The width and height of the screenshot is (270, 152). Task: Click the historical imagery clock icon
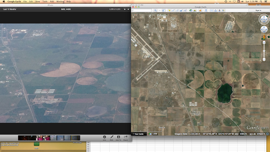coord(191,10)
